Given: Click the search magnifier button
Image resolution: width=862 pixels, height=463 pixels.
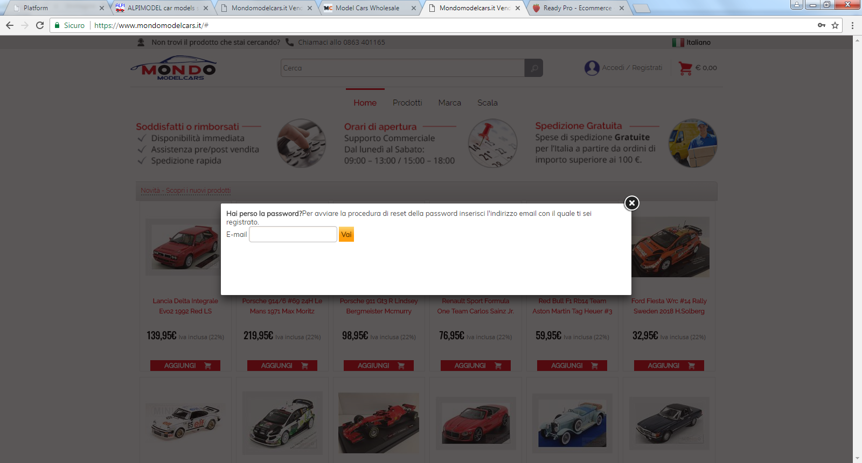Looking at the screenshot, I should [x=534, y=68].
